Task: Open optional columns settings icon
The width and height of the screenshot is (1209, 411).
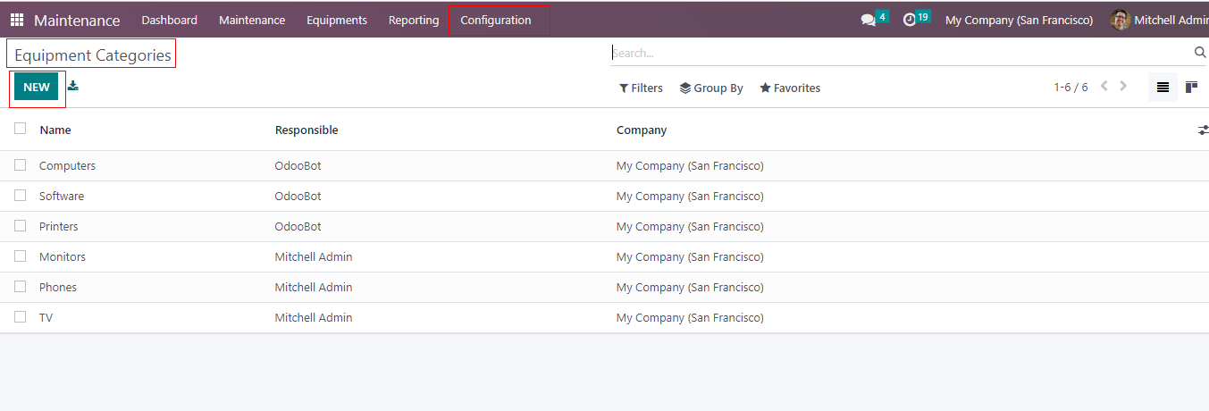Action: [1203, 130]
